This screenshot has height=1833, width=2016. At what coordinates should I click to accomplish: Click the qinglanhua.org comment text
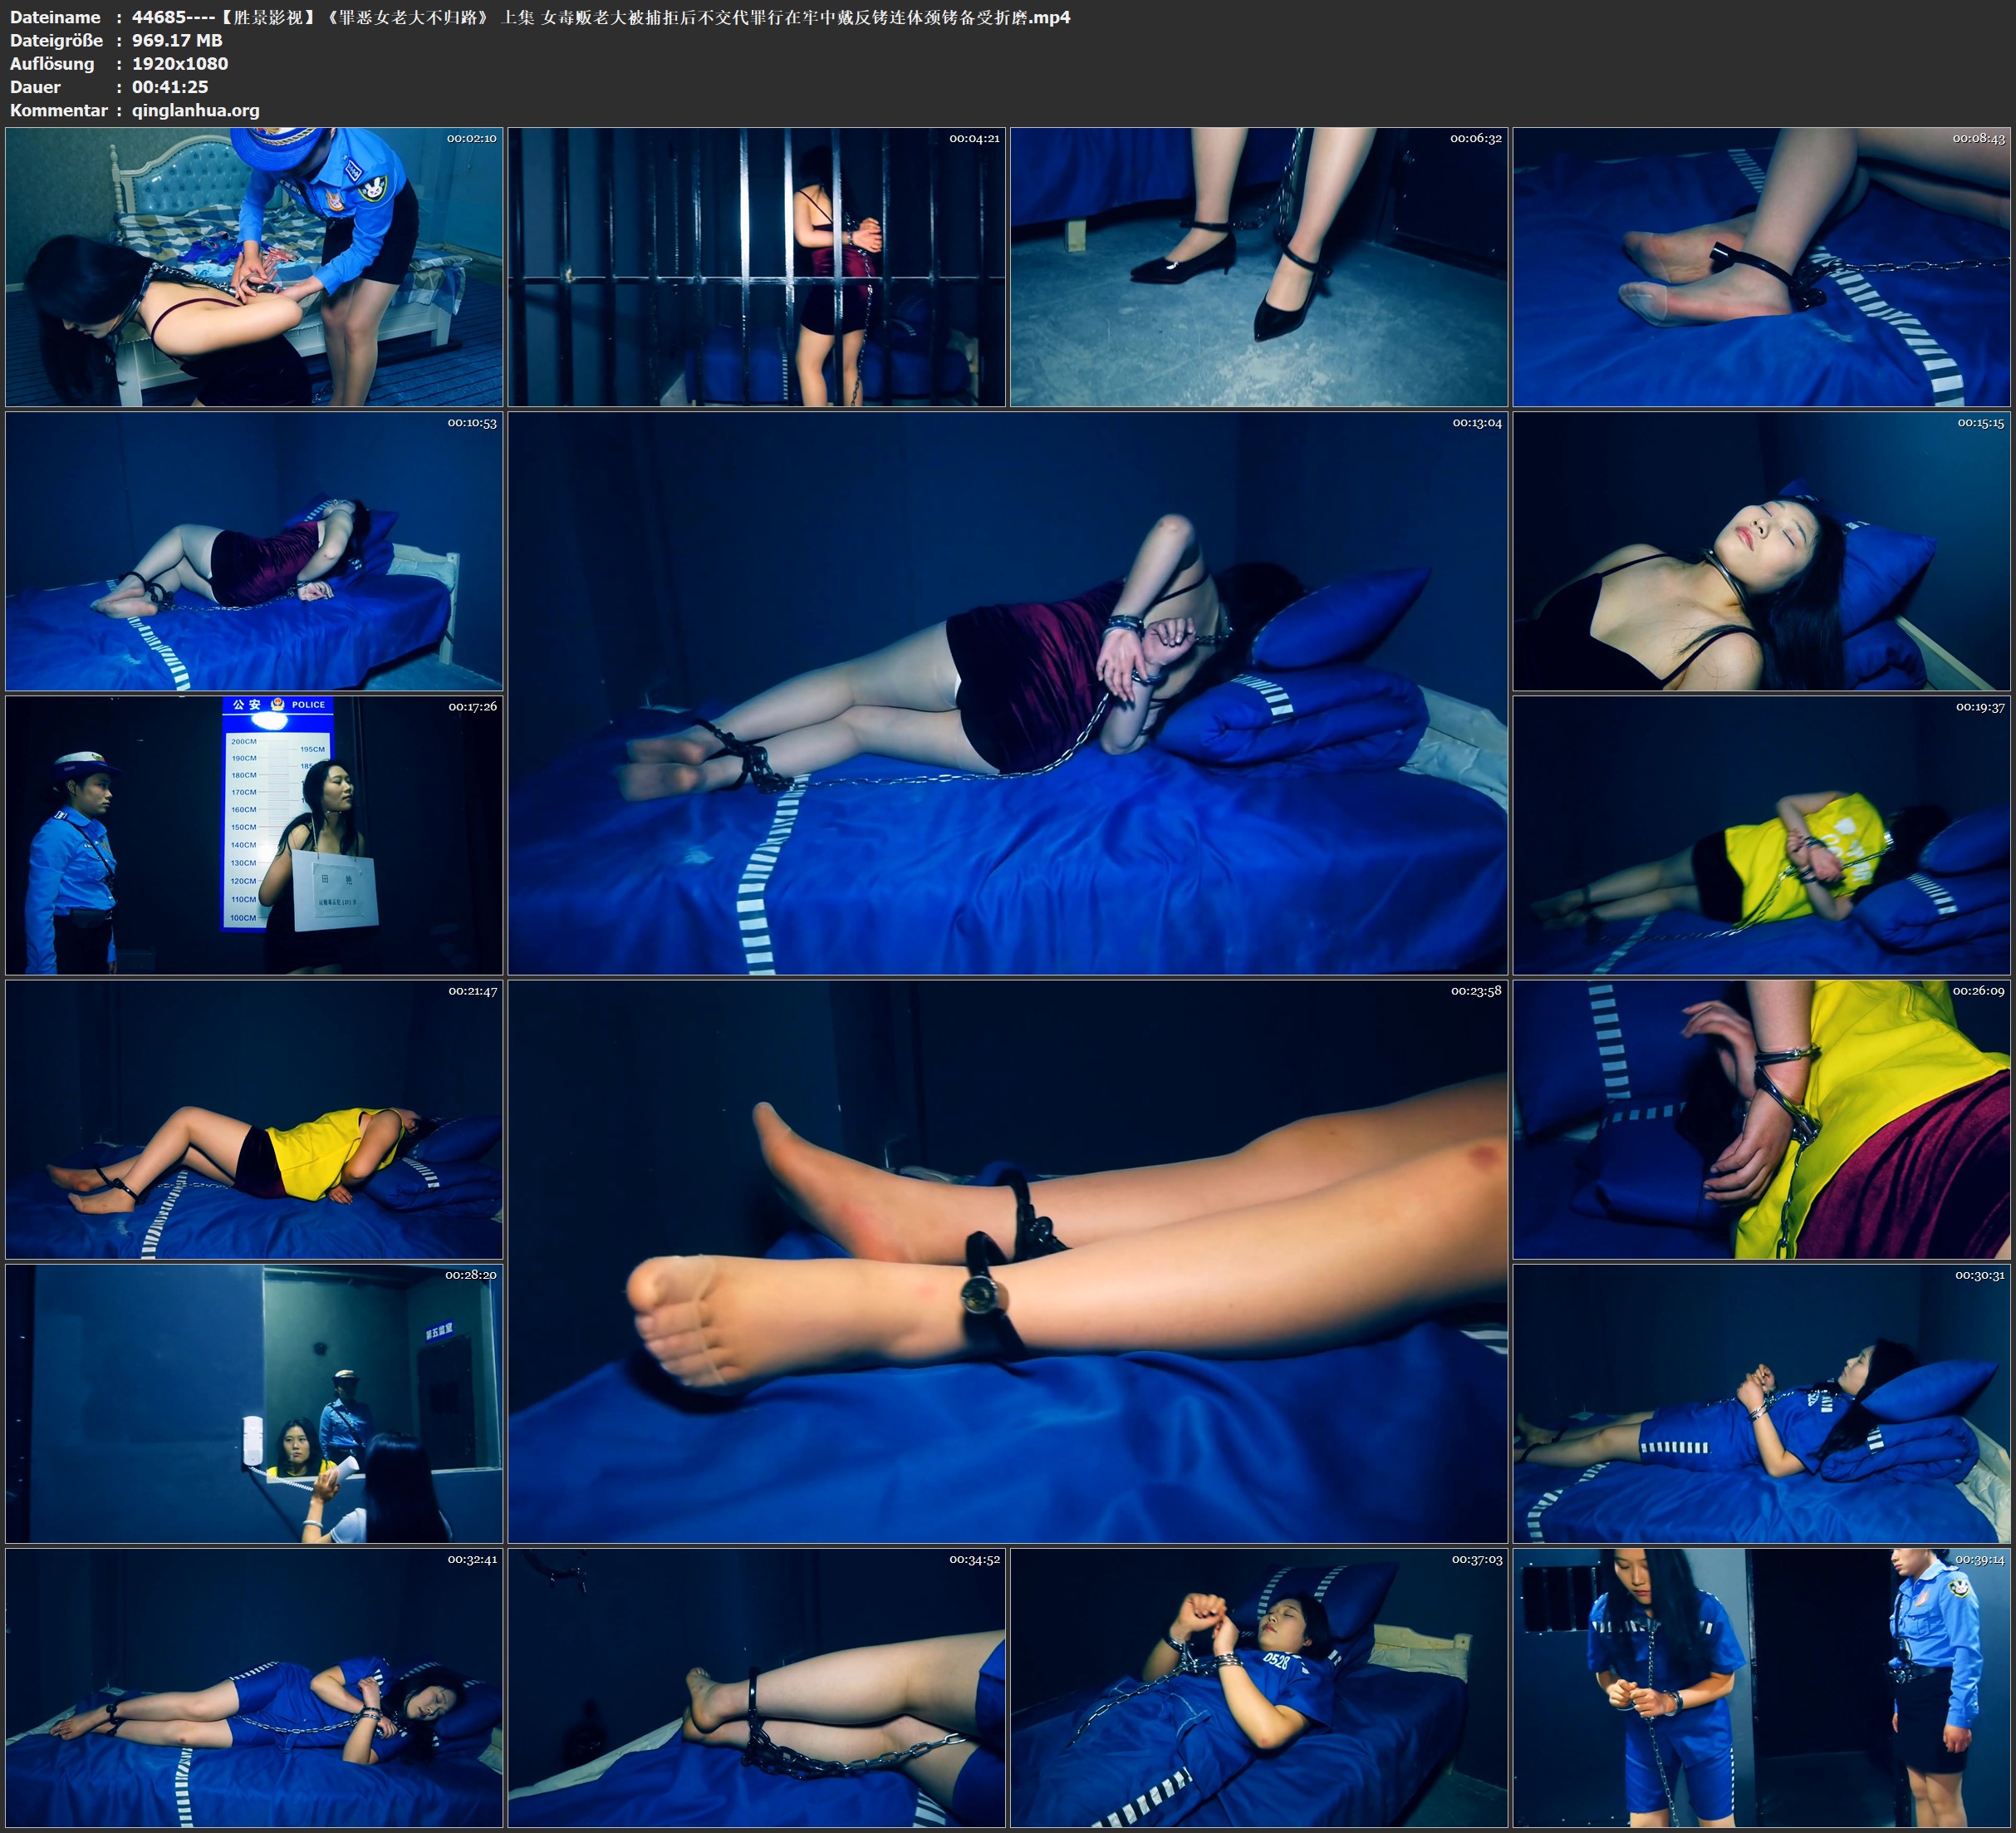195,110
